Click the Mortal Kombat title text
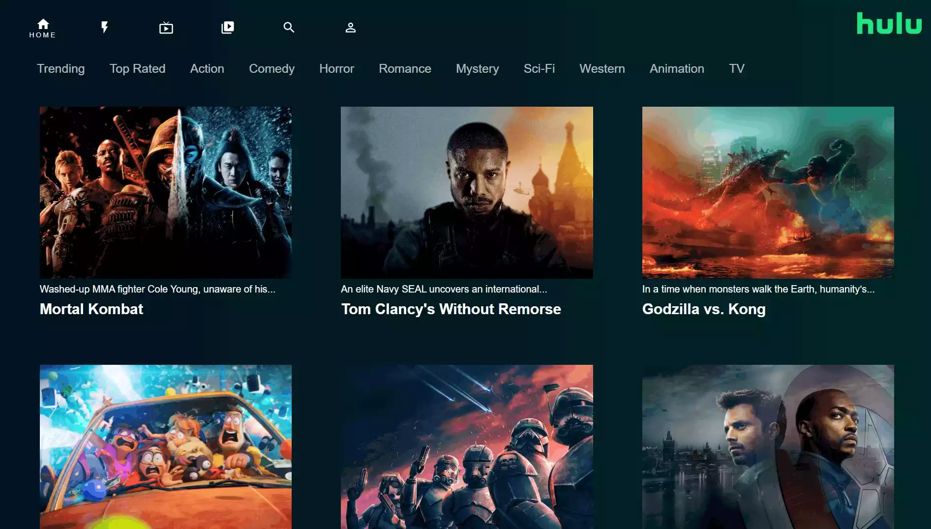Screen dimensions: 931x529 91,309
